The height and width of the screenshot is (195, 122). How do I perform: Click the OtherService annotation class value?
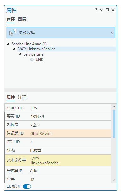click(x=41, y=134)
